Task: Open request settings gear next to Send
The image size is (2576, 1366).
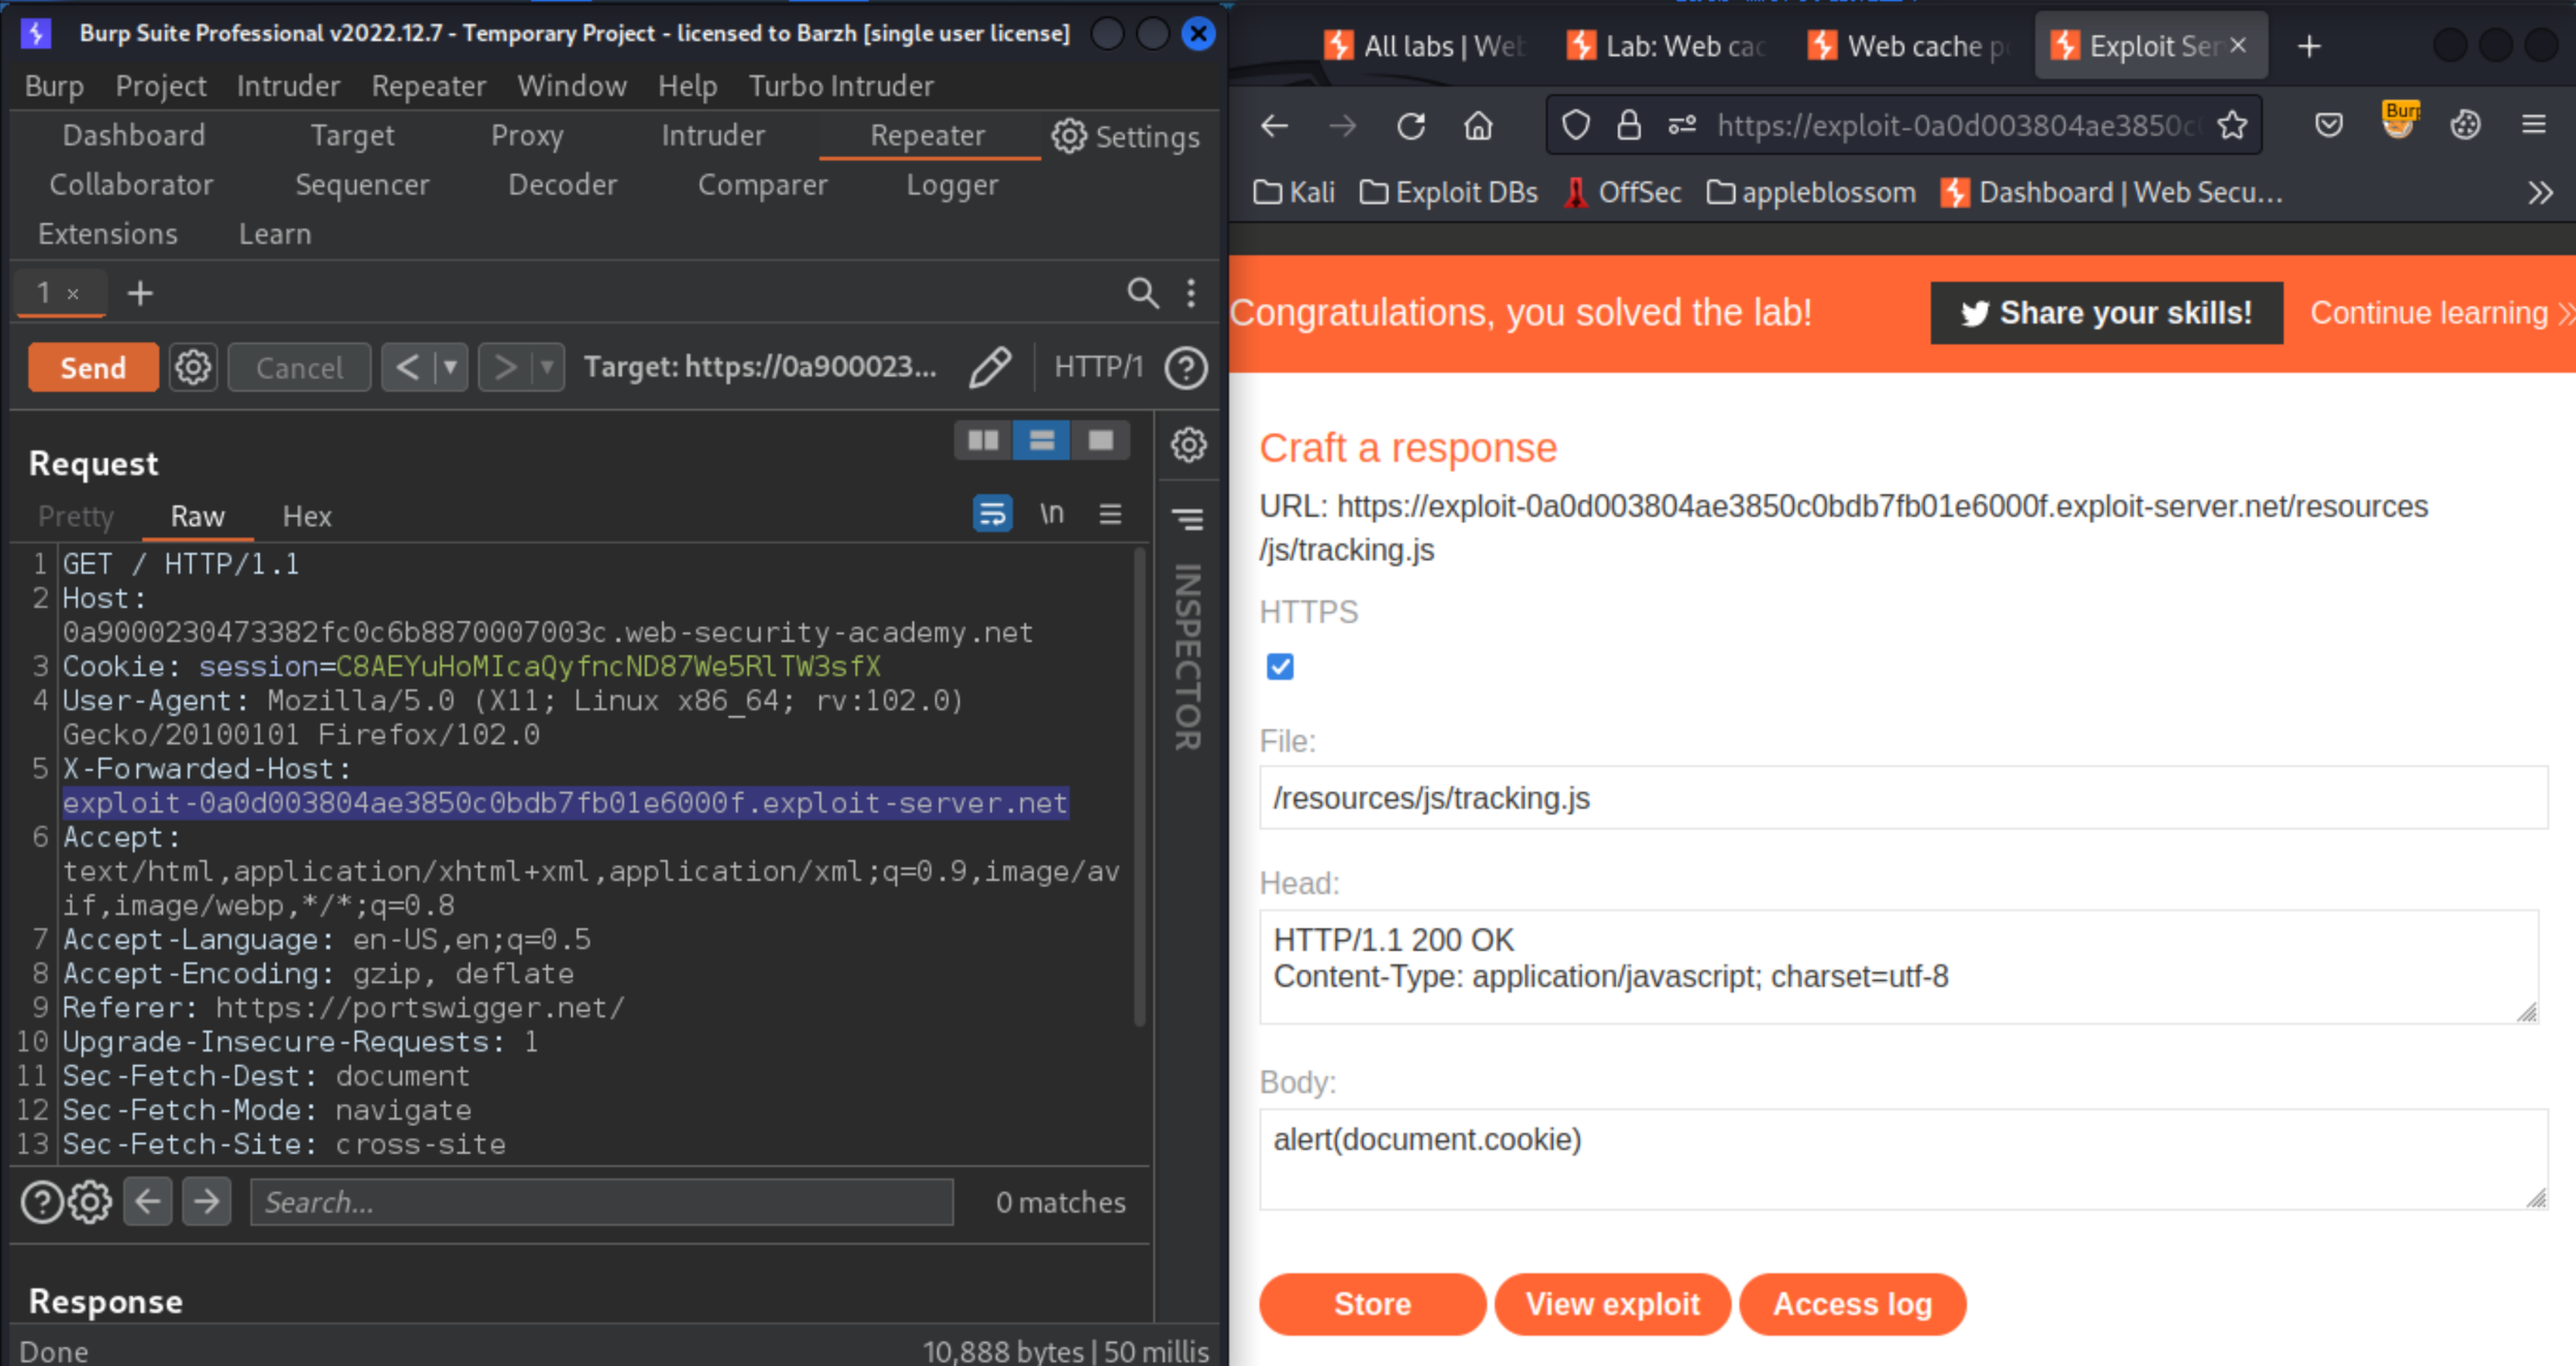Action: coord(193,368)
